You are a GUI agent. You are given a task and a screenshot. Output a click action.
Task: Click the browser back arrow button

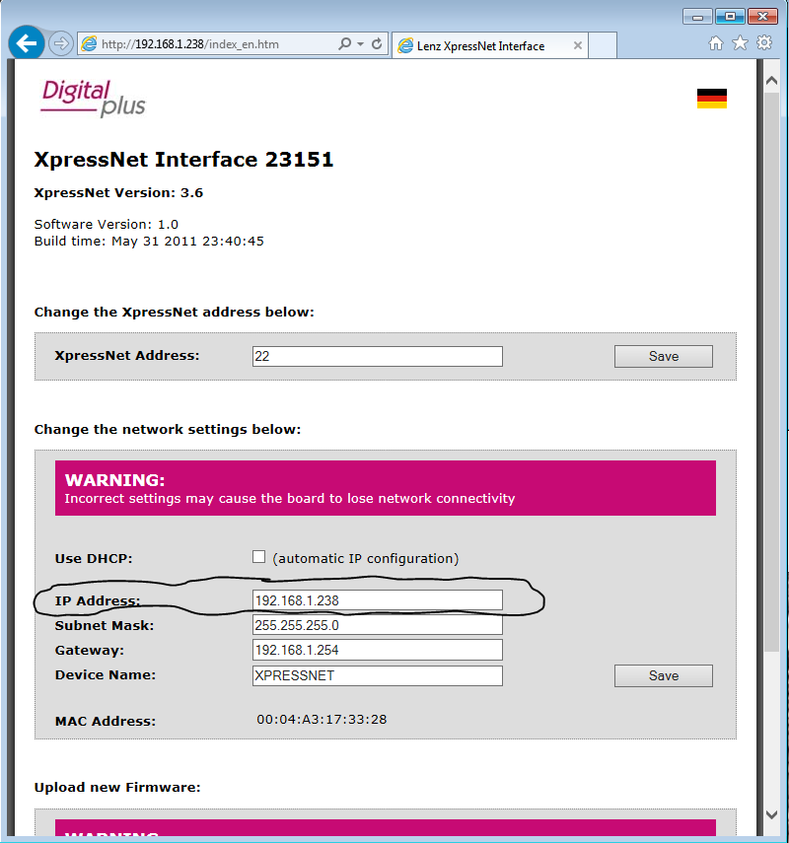(27, 43)
